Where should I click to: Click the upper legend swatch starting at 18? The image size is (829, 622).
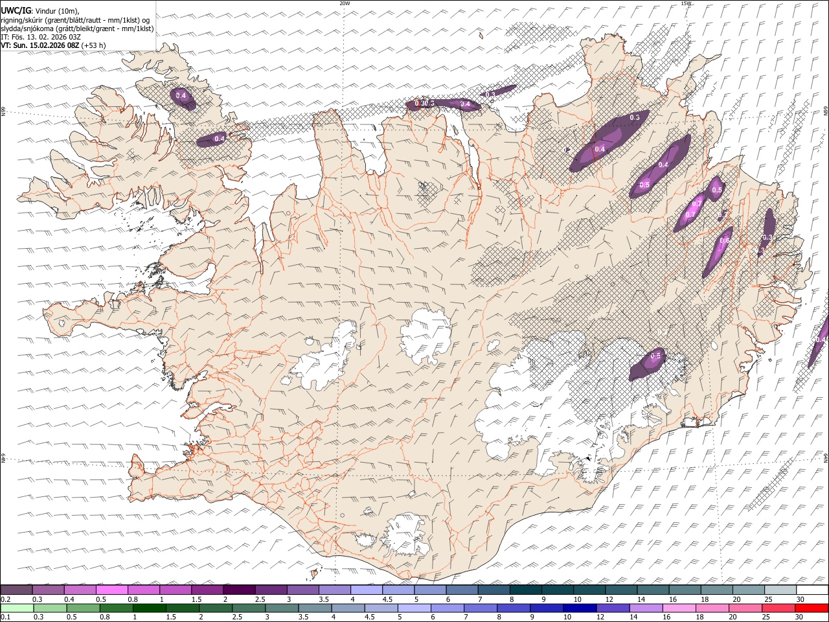(716, 590)
